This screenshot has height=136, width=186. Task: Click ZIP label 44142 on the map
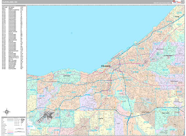(58, 117)
